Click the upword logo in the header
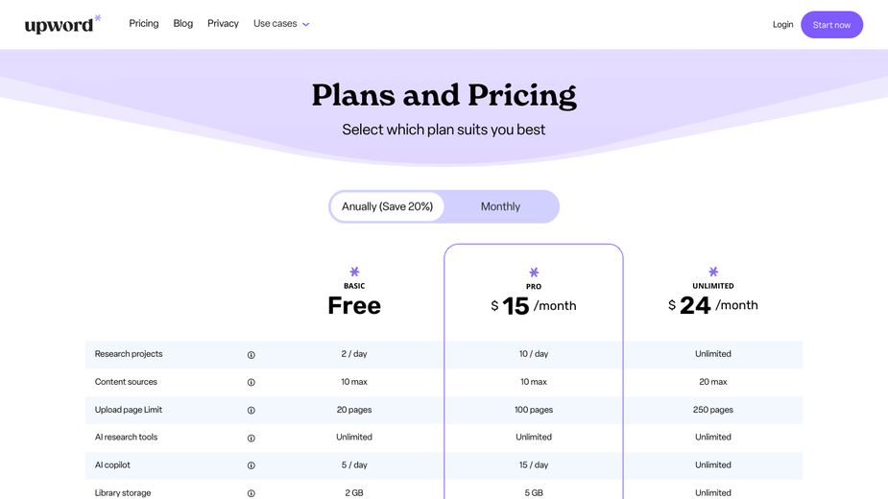Viewport: 888px width, 499px height. click(62, 24)
